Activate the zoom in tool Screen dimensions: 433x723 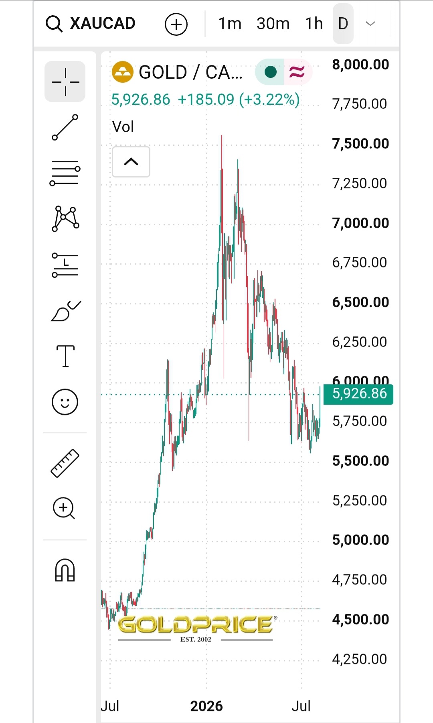click(64, 508)
